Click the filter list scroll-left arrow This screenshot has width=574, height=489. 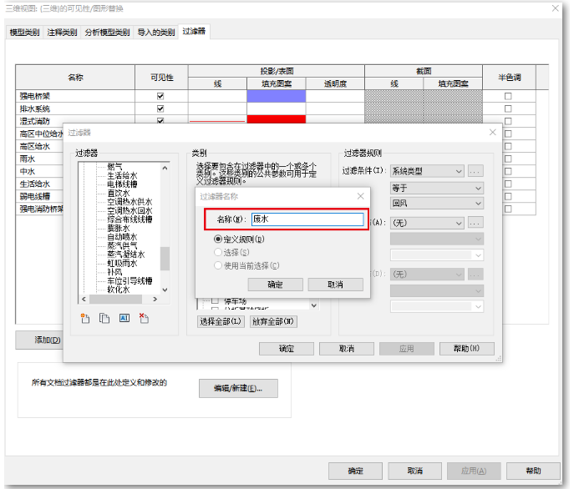(84, 300)
